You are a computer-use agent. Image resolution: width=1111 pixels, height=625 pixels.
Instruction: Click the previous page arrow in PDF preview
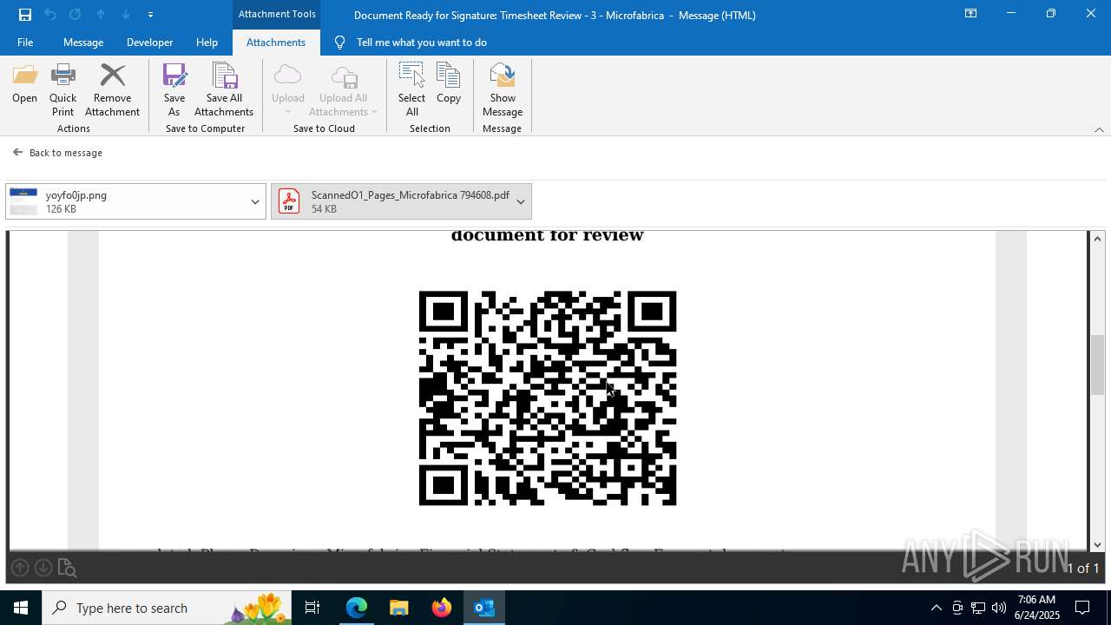[20, 568]
